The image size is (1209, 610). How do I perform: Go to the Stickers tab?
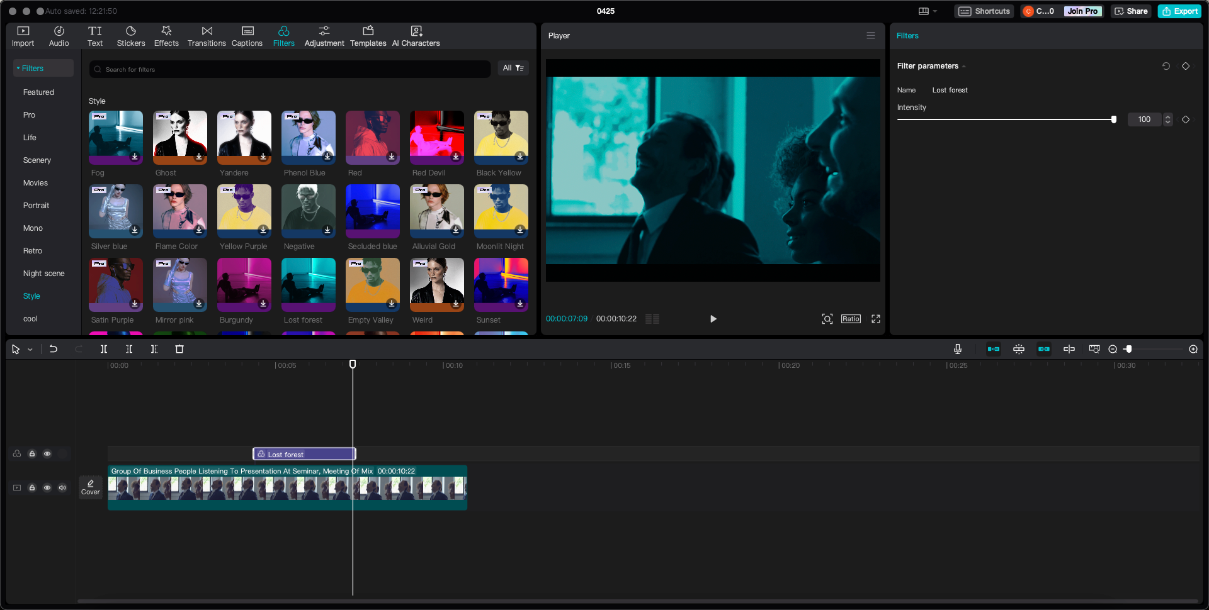coord(131,36)
